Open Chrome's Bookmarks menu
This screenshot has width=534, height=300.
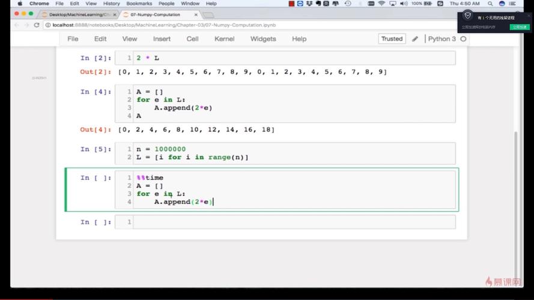coord(139,4)
